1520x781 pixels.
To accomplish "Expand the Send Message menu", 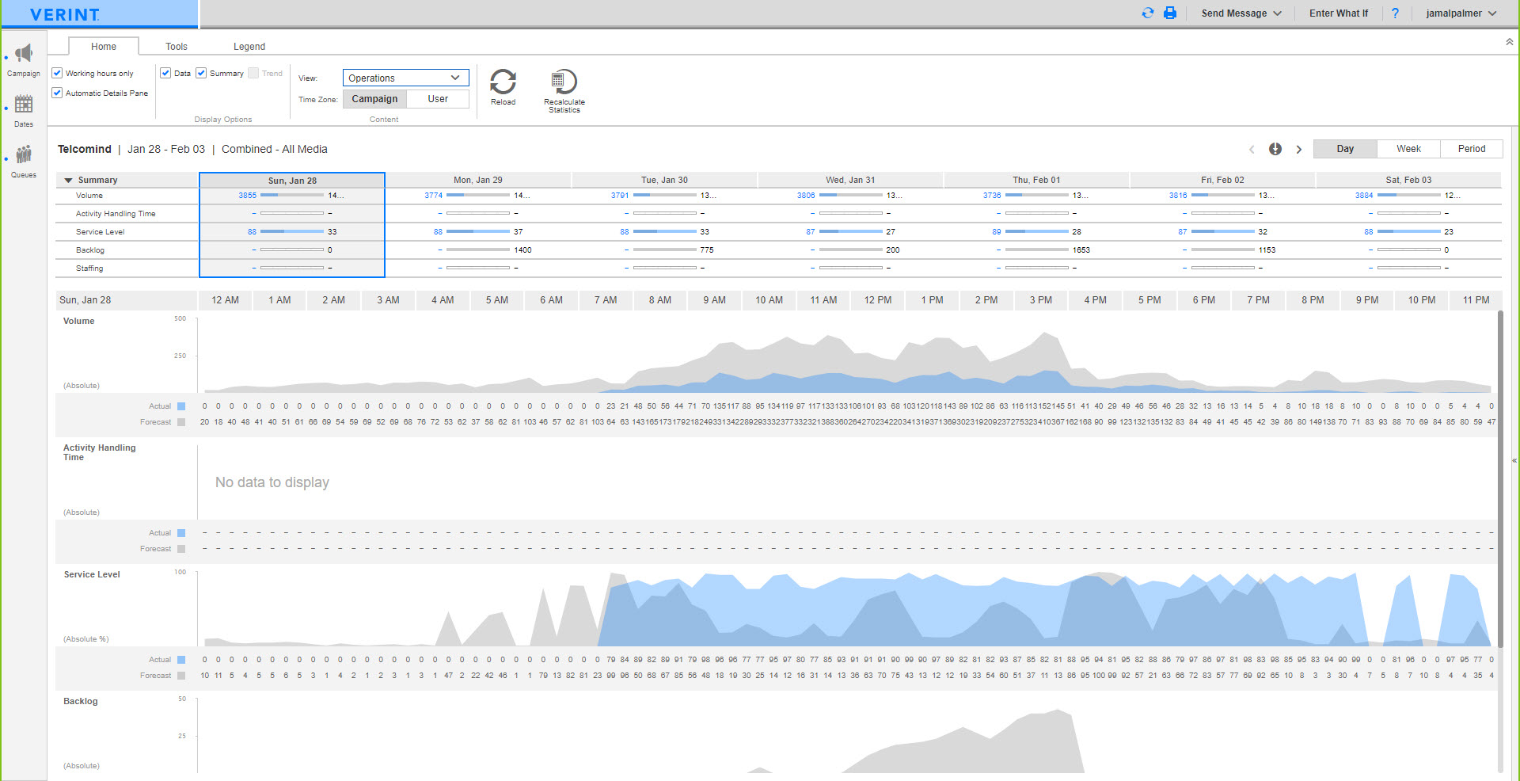I will (1241, 13).
